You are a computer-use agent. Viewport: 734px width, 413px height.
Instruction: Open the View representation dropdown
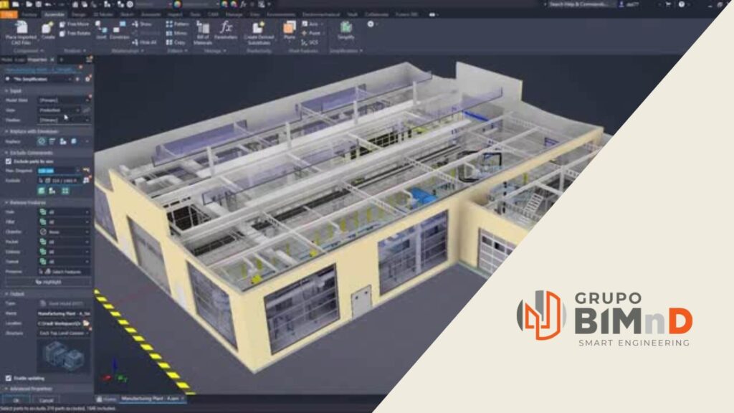(60, 110)
